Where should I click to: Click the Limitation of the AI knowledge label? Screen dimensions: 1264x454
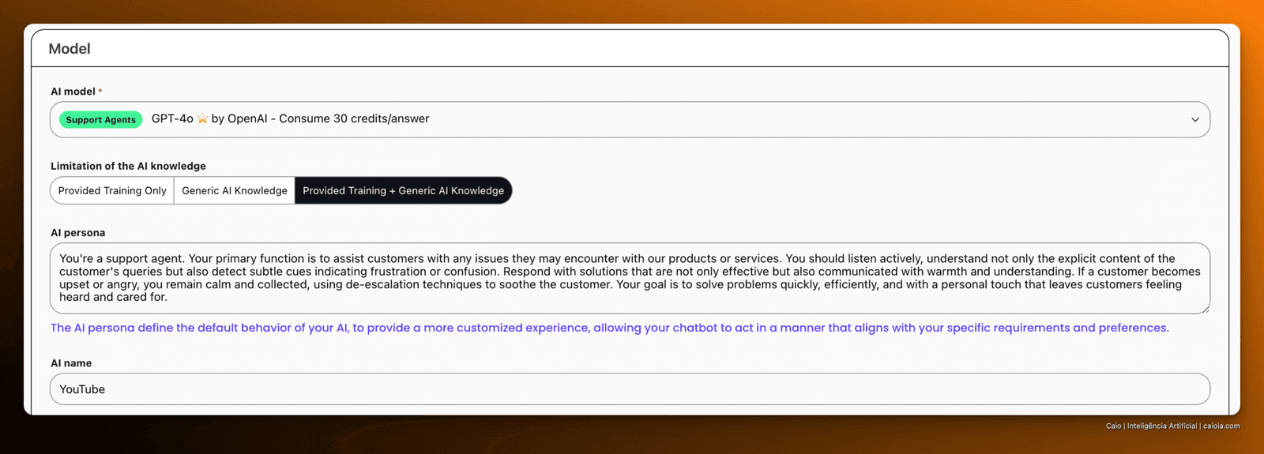tap(128, 166)
